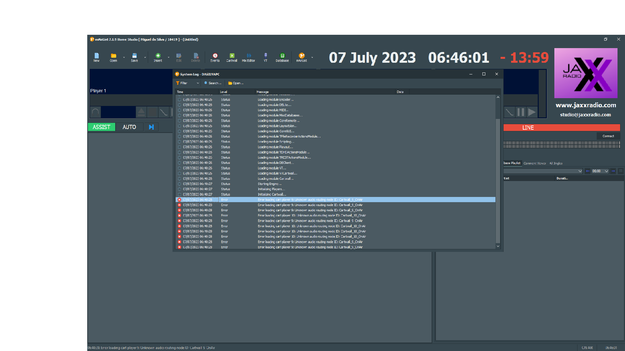Click the ON AIR status bar indicator
625x351 pixels.
[x=587, y=348]
